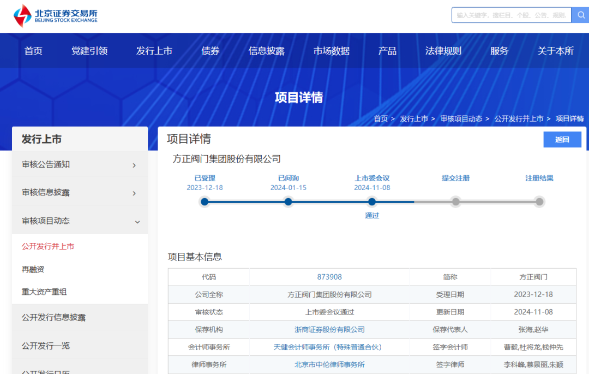Image resolution: width=589 pixels, height=374 pixels.
Task: Open stock code 873908 link
Action: [329, 277]
